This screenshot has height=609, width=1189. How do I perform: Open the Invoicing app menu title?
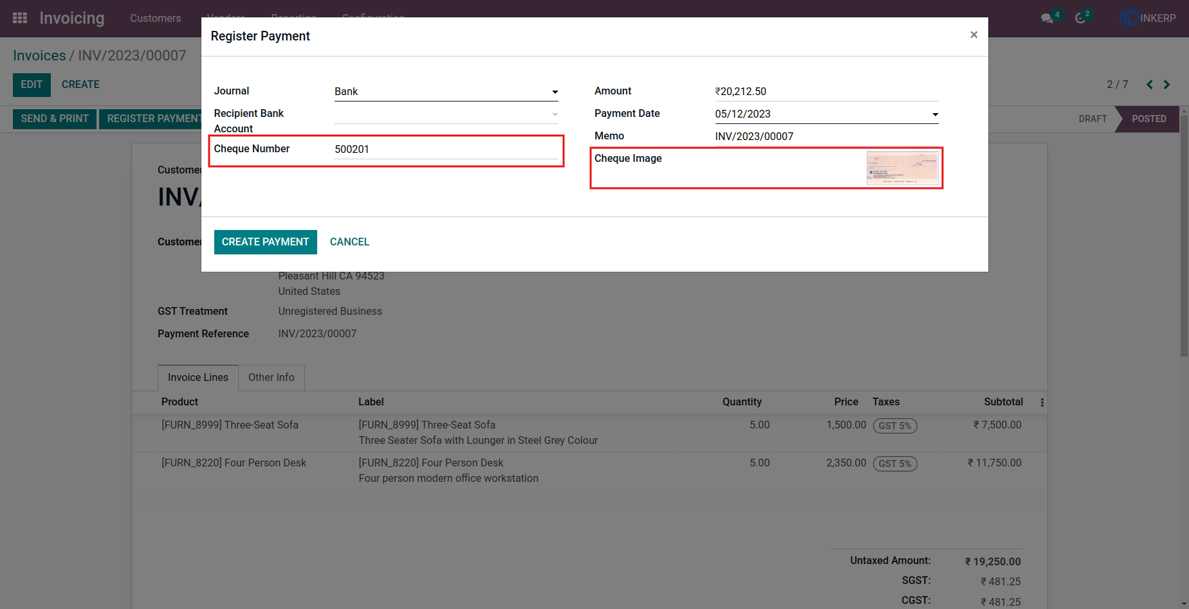(x=71, y=18)
